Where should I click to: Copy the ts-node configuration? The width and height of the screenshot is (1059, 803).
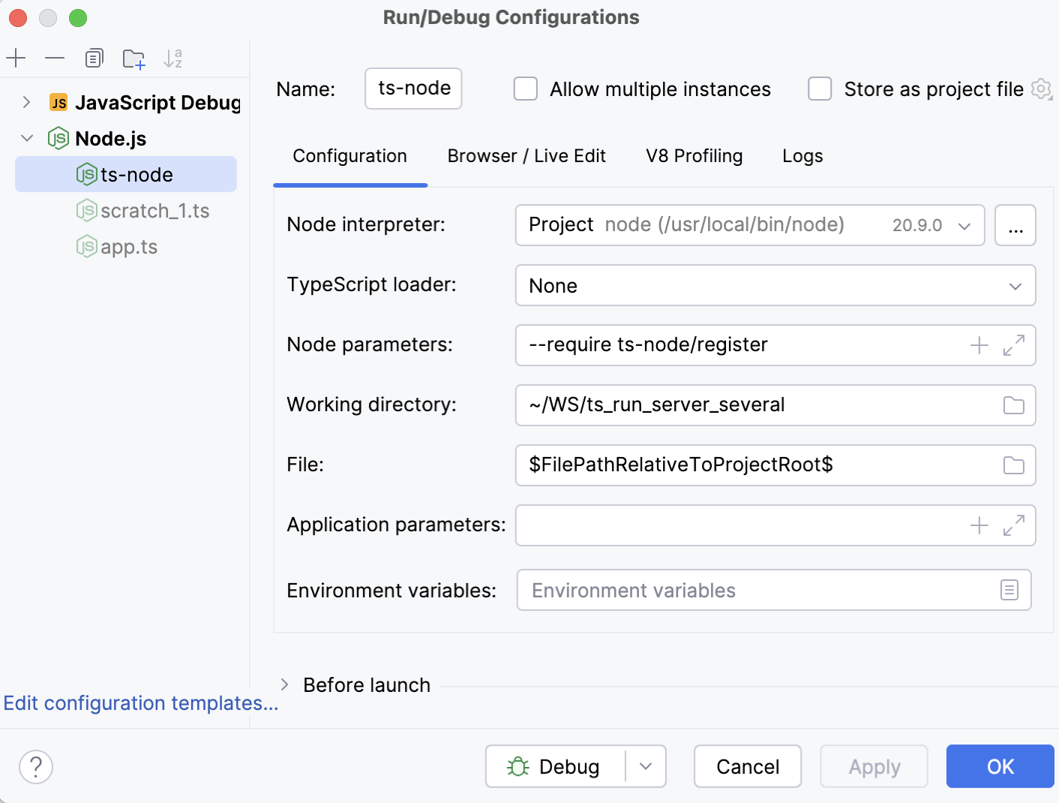(94, 58)
